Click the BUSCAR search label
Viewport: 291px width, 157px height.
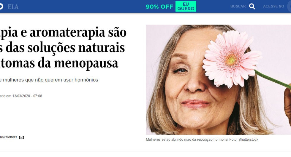238,6
